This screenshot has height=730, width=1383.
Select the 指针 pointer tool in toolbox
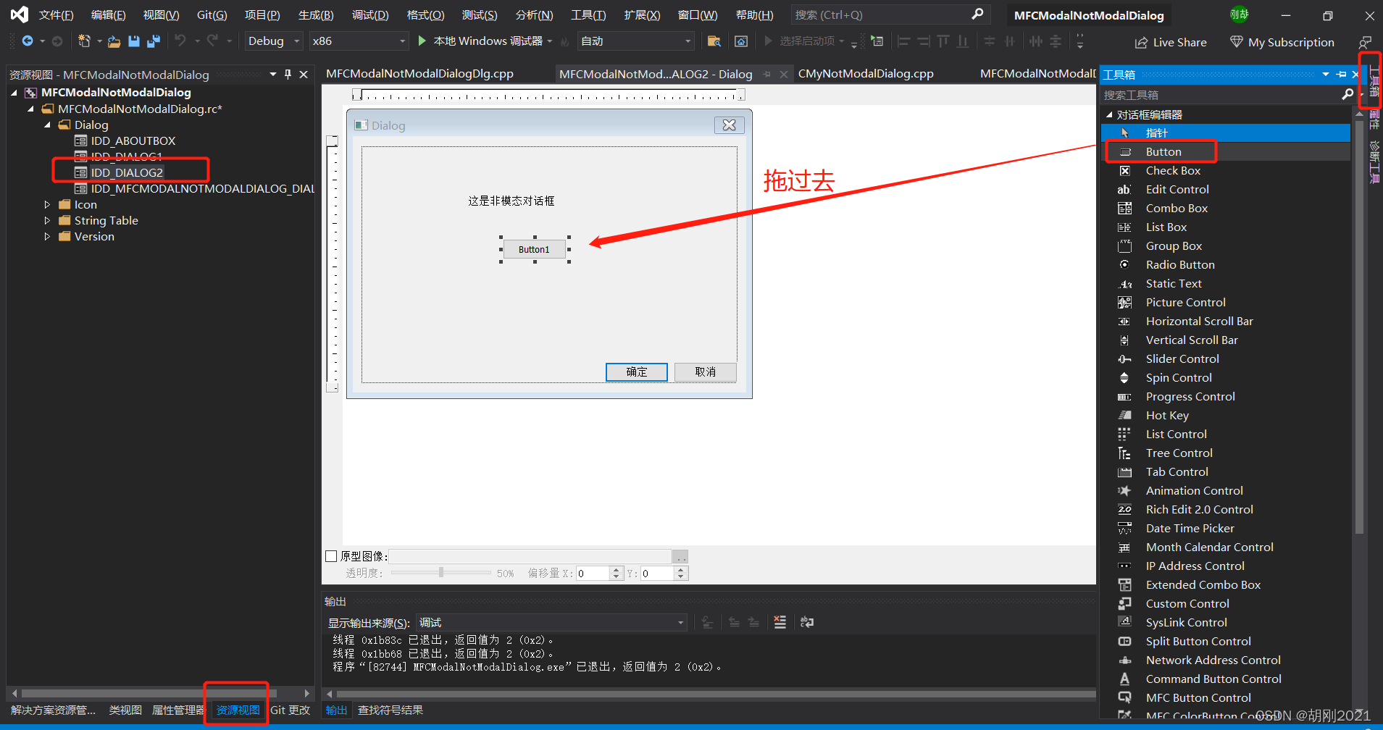click(1225, 133)
